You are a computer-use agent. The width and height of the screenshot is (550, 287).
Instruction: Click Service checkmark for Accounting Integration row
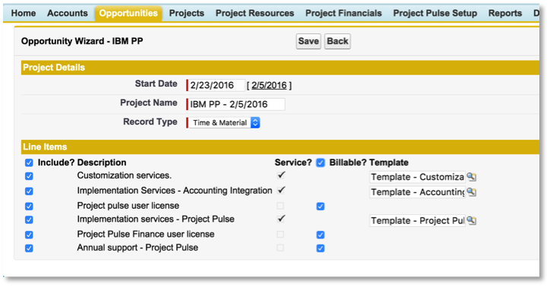click(281, 190)
